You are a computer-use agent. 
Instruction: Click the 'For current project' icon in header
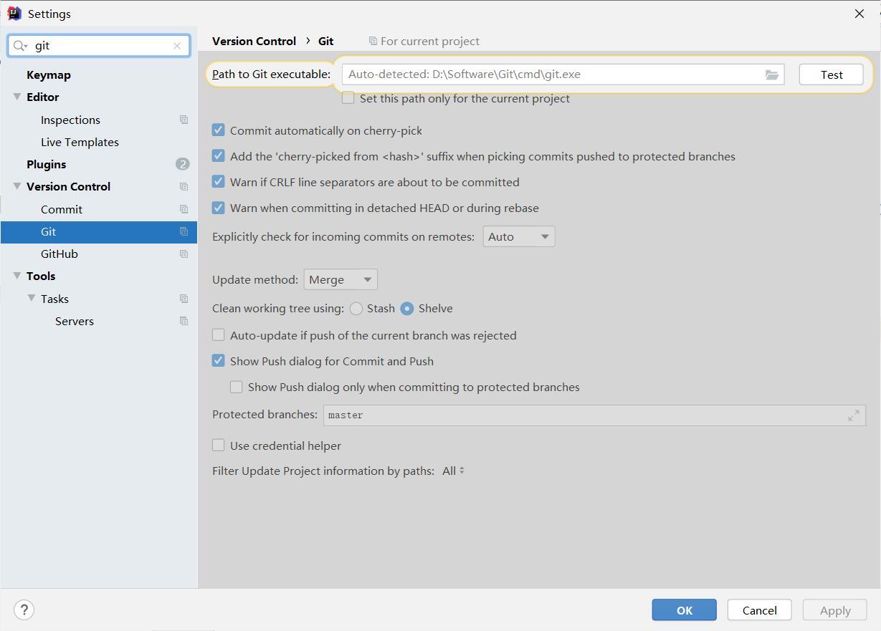coord(373,41)
